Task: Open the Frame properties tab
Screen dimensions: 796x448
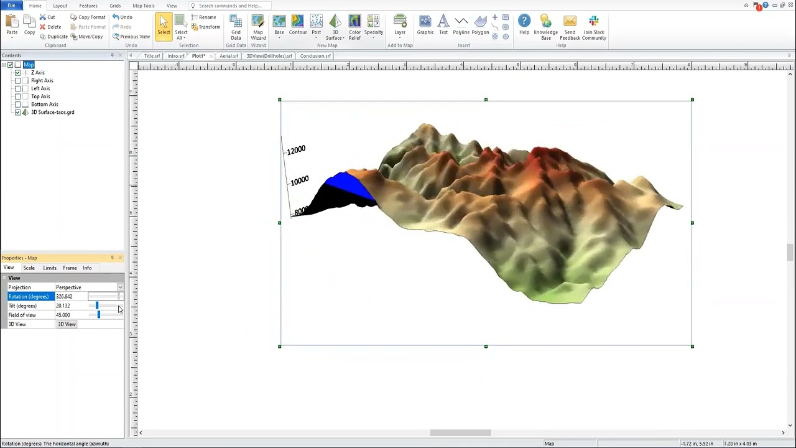Action: pos(70,268)
